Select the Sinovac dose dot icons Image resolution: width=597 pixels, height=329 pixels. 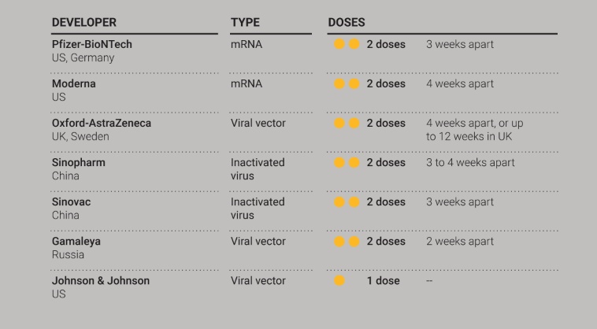click(x=347, y=202)
